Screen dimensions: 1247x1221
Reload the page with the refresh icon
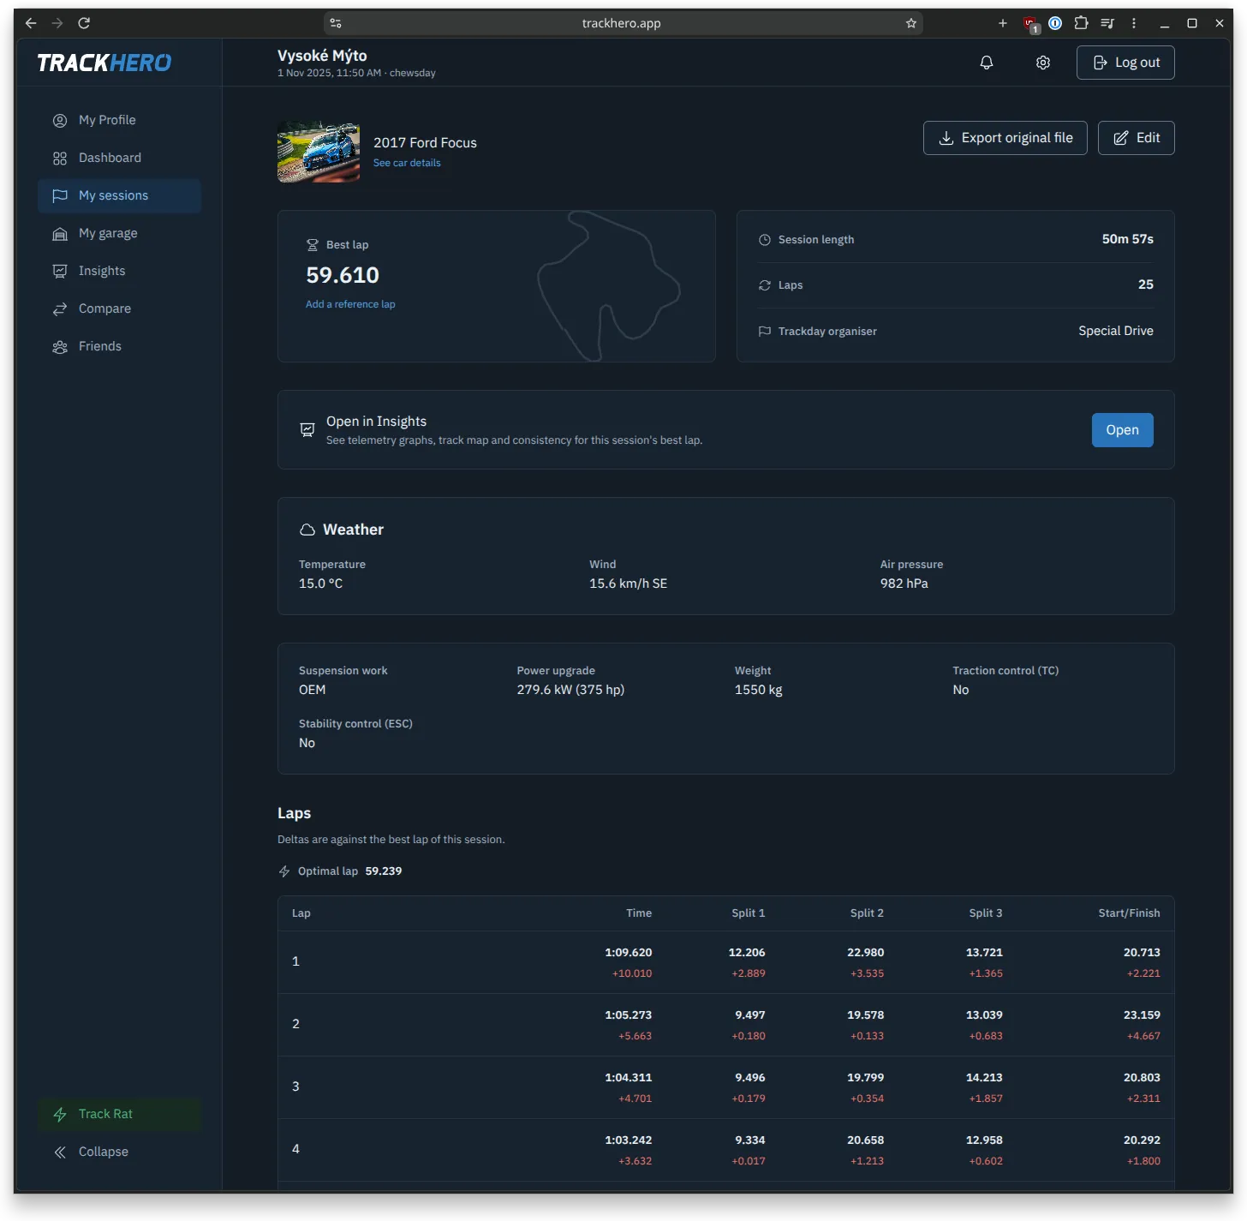coord(84,23)
